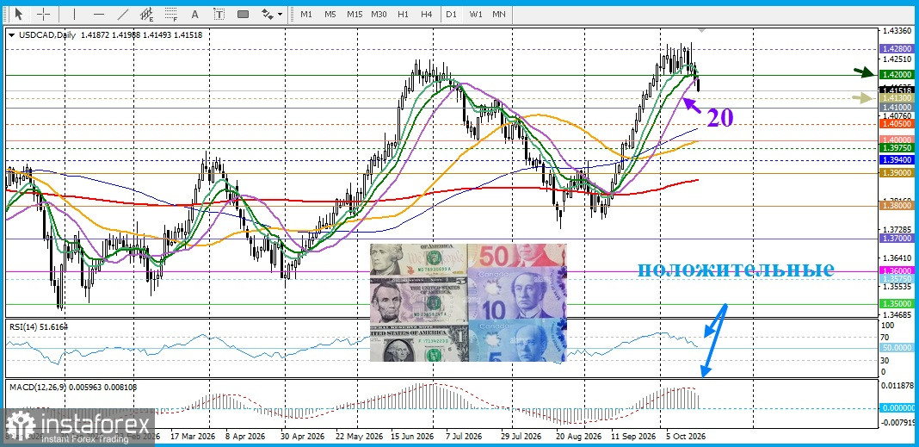Click the blue 1.39400 price label
The width and height of the screenshot is (919, 447).
coord(897,159)
